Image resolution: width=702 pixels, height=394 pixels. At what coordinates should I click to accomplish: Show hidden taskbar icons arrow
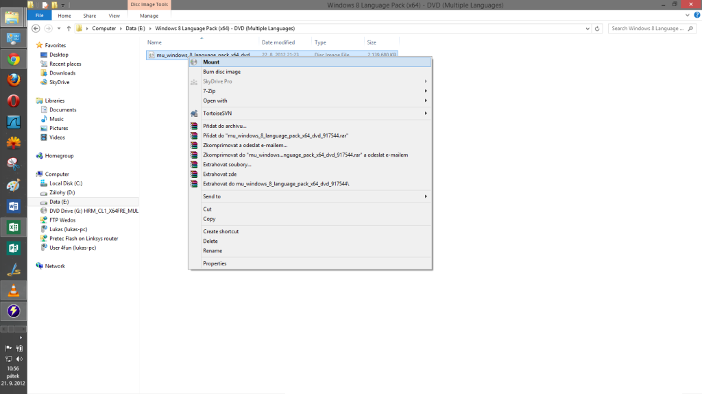21,338
